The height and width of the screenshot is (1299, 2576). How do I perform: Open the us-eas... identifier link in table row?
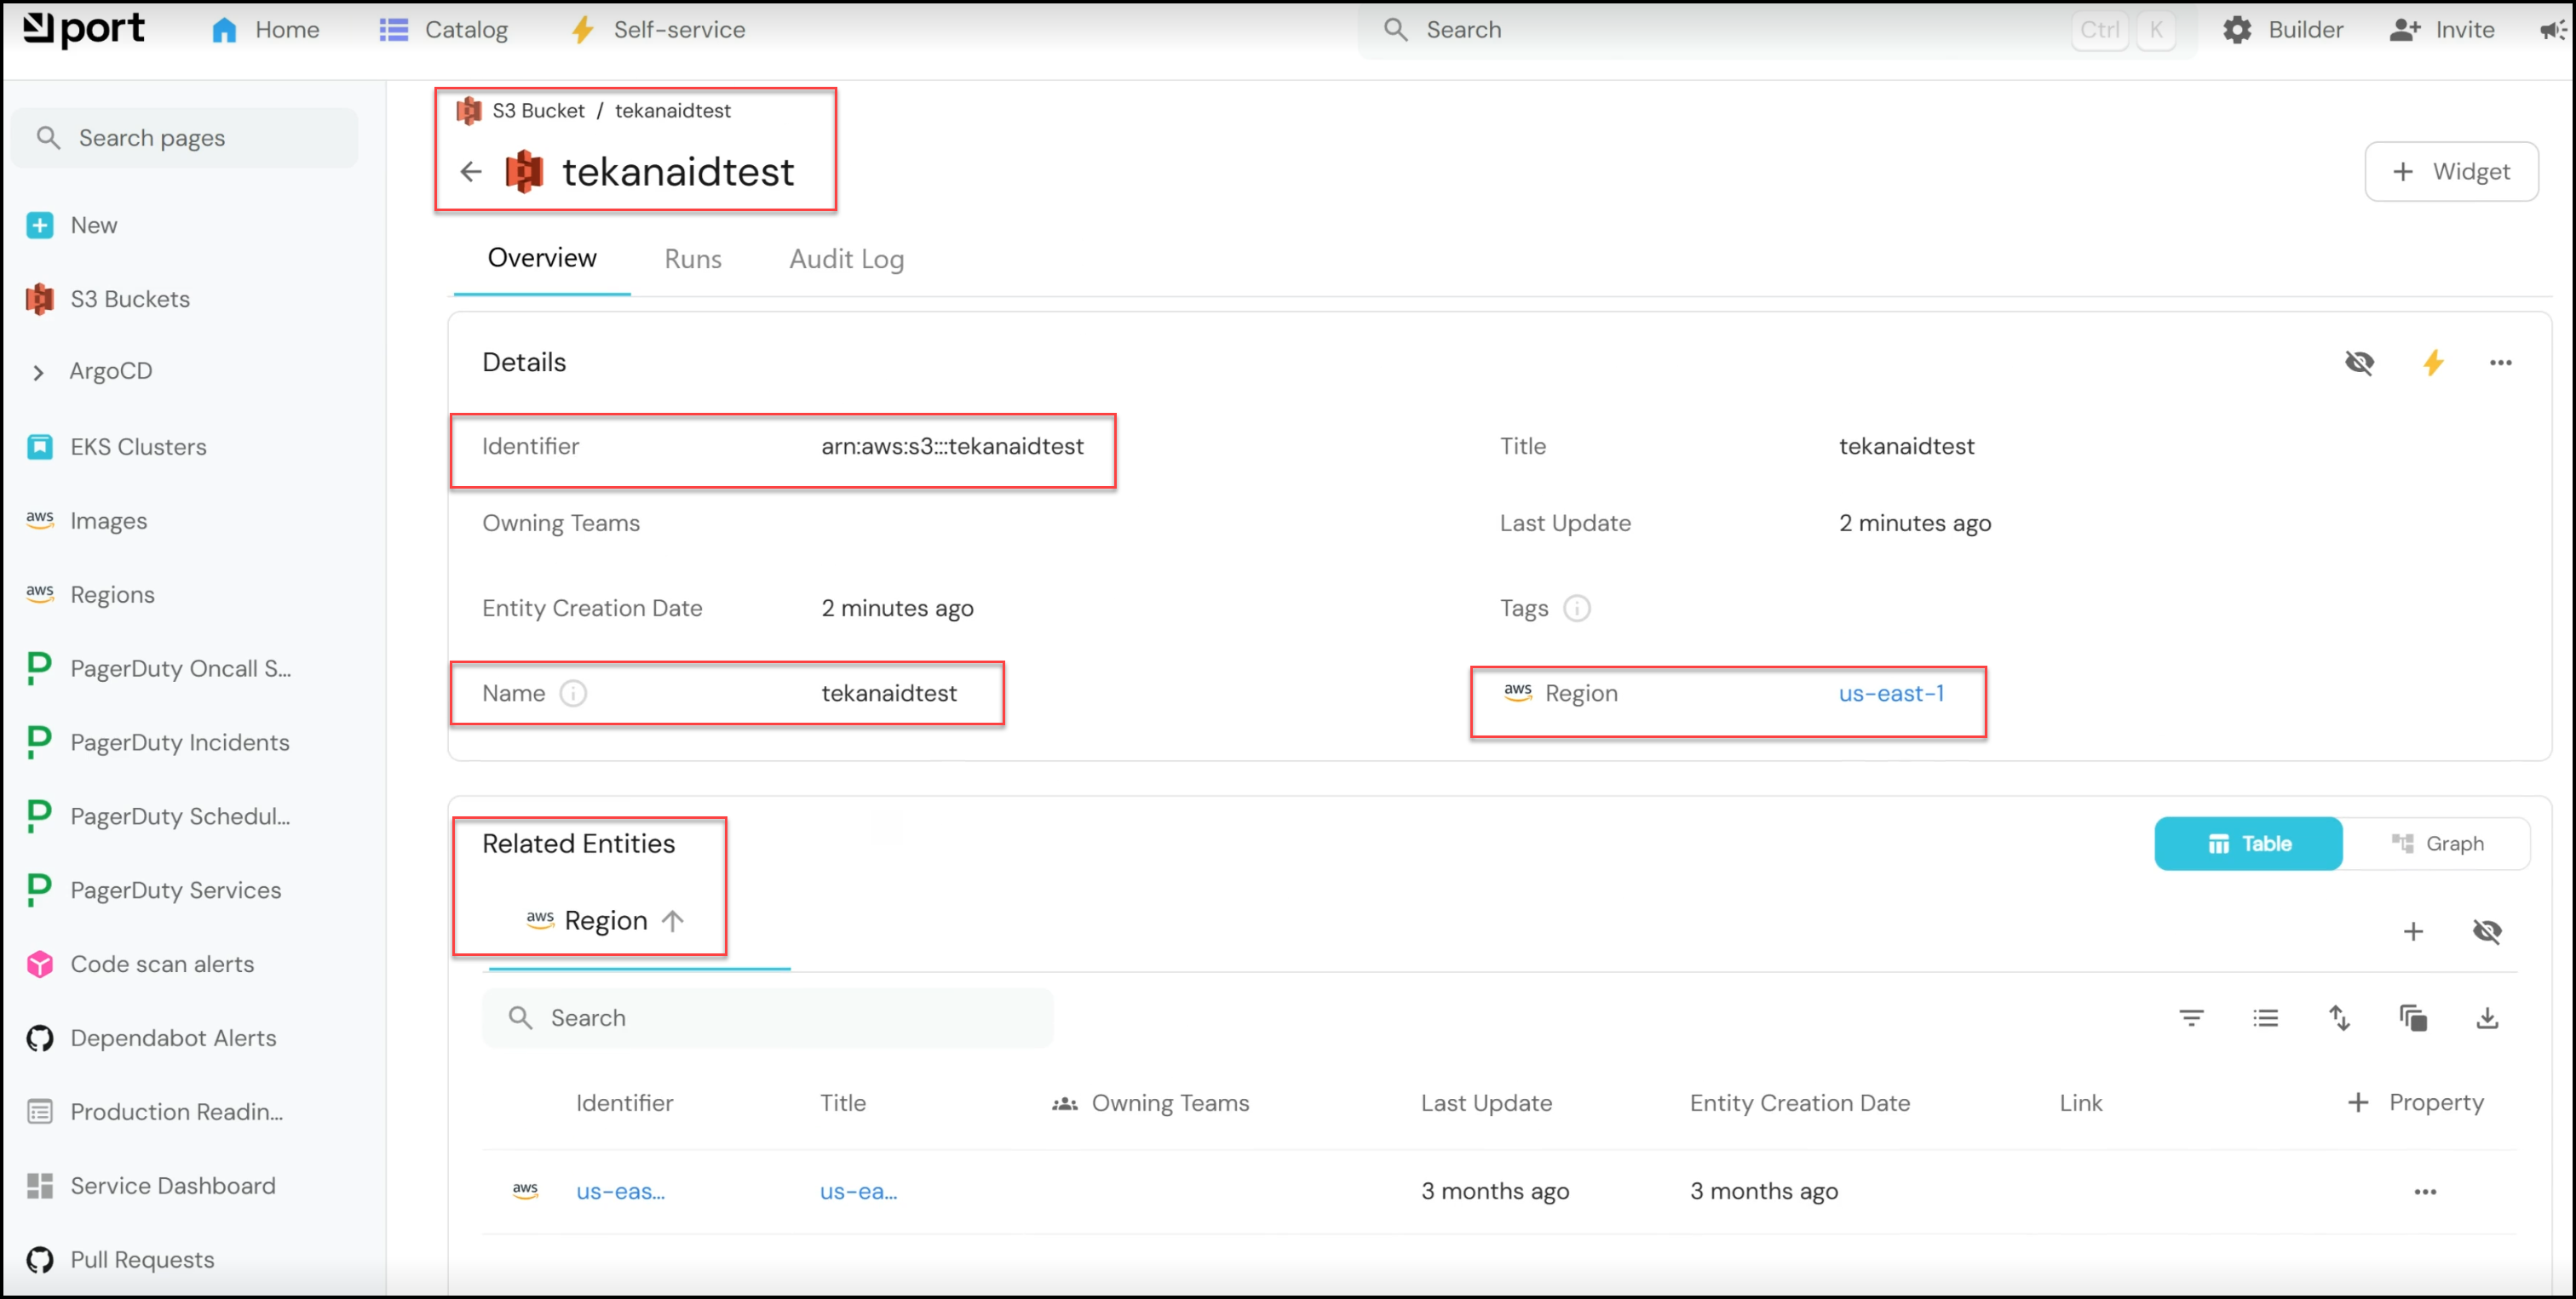tap(620, 1191)
